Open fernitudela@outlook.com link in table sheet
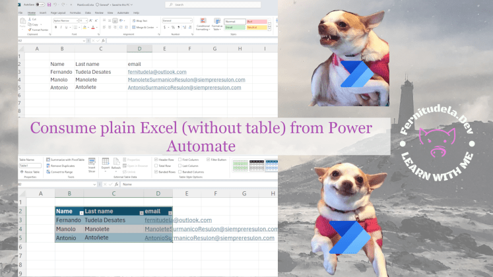The width and height of the screenshot is (493, 277). click(x=178, y=220)
